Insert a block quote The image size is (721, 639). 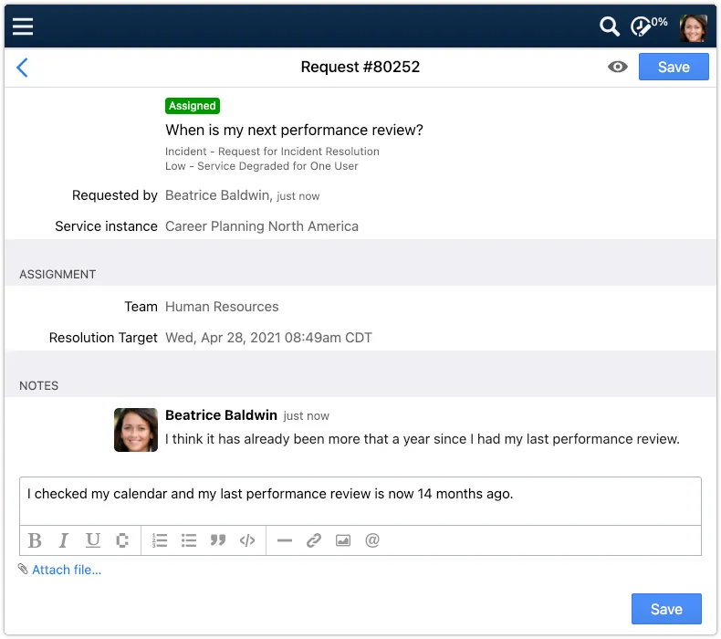(218, 540)
